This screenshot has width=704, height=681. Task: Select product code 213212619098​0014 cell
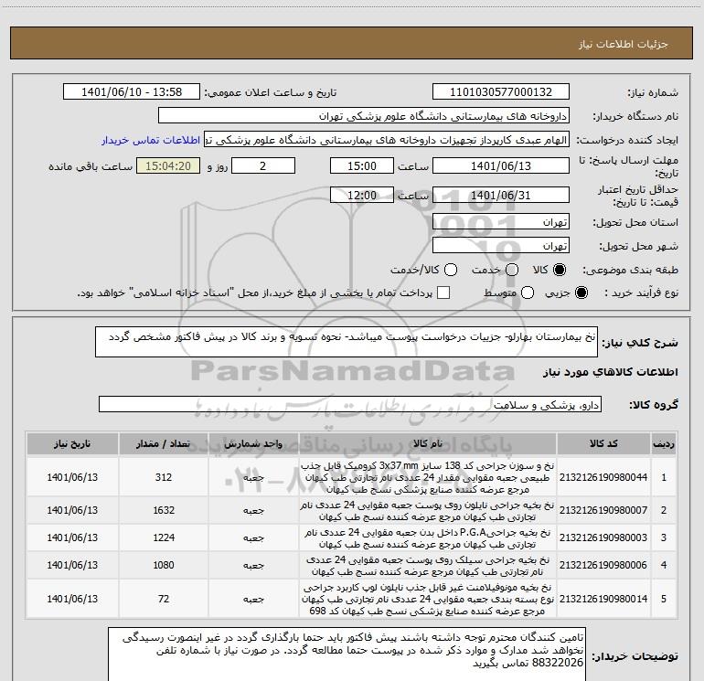click(x=603, y=599)
